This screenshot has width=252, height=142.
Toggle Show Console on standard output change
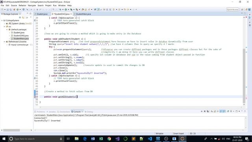[x=221, y=111]
